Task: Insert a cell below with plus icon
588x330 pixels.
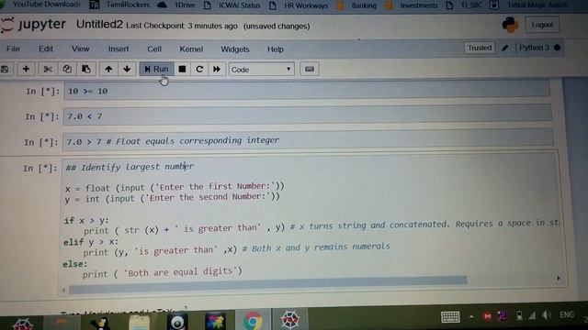Action: pyautogui.click(x=26, y=69)
